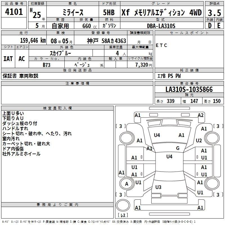
Task: Click the G windshield mark on the diagram
Action: click(x=177, y=148)
